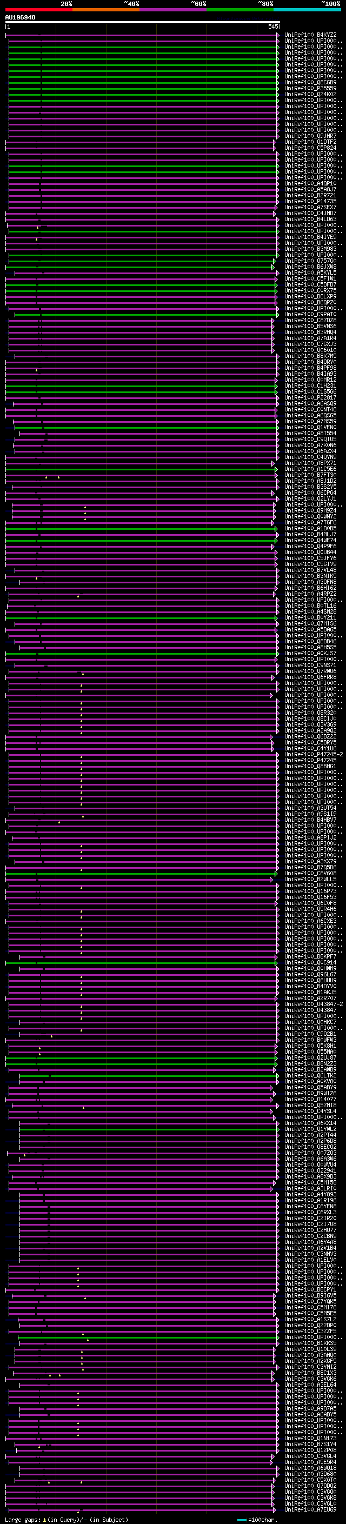346x1524 pixels.
Task: Click the red ~20% identity legend bar
Action: coord(38,10)
